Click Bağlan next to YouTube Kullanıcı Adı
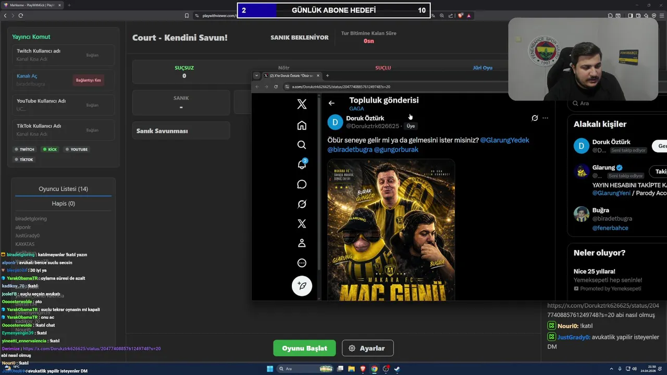Viewport: 667px width, 375px height. pos(92,105)
